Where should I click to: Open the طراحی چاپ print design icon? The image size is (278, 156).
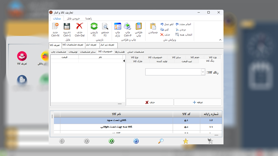138,27
